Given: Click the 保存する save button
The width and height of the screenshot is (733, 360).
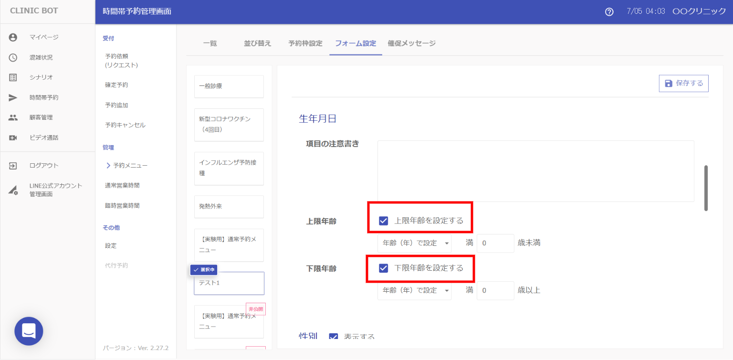Looking at the screenshot, I should point(683,83).
